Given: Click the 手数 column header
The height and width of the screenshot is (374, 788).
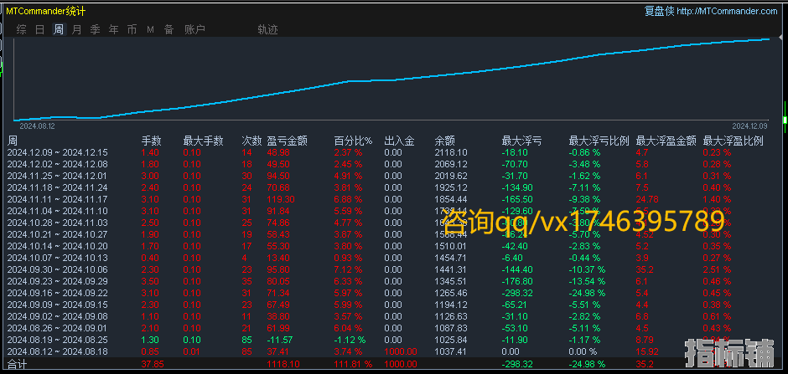Looking at the screenshot, I should [151, 141].
